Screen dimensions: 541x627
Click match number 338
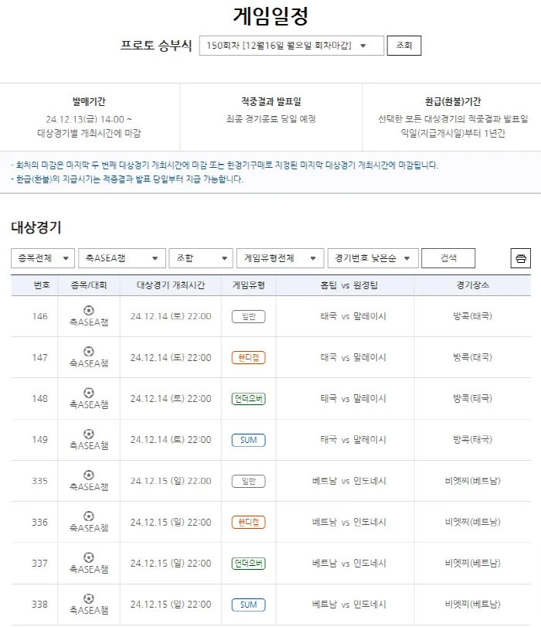point(40,605)
